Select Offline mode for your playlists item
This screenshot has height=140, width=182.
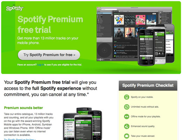(x=146, y=117)
